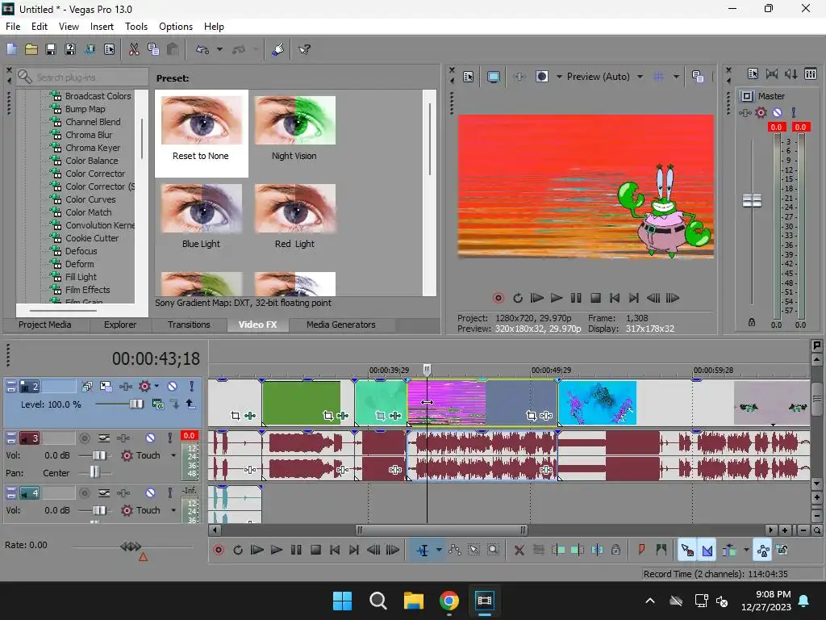
Task: Mute audio track 3
Action: tap(150, 438)
